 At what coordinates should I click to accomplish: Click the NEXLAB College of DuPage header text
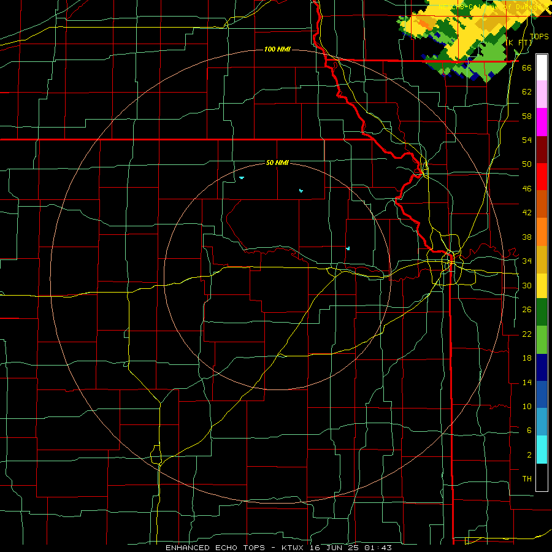pyautogui.click(x=493, y=7)
